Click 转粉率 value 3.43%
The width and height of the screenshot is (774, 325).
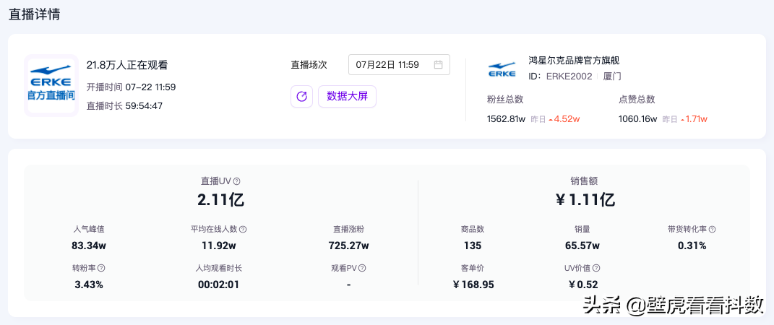click(89, 285)
